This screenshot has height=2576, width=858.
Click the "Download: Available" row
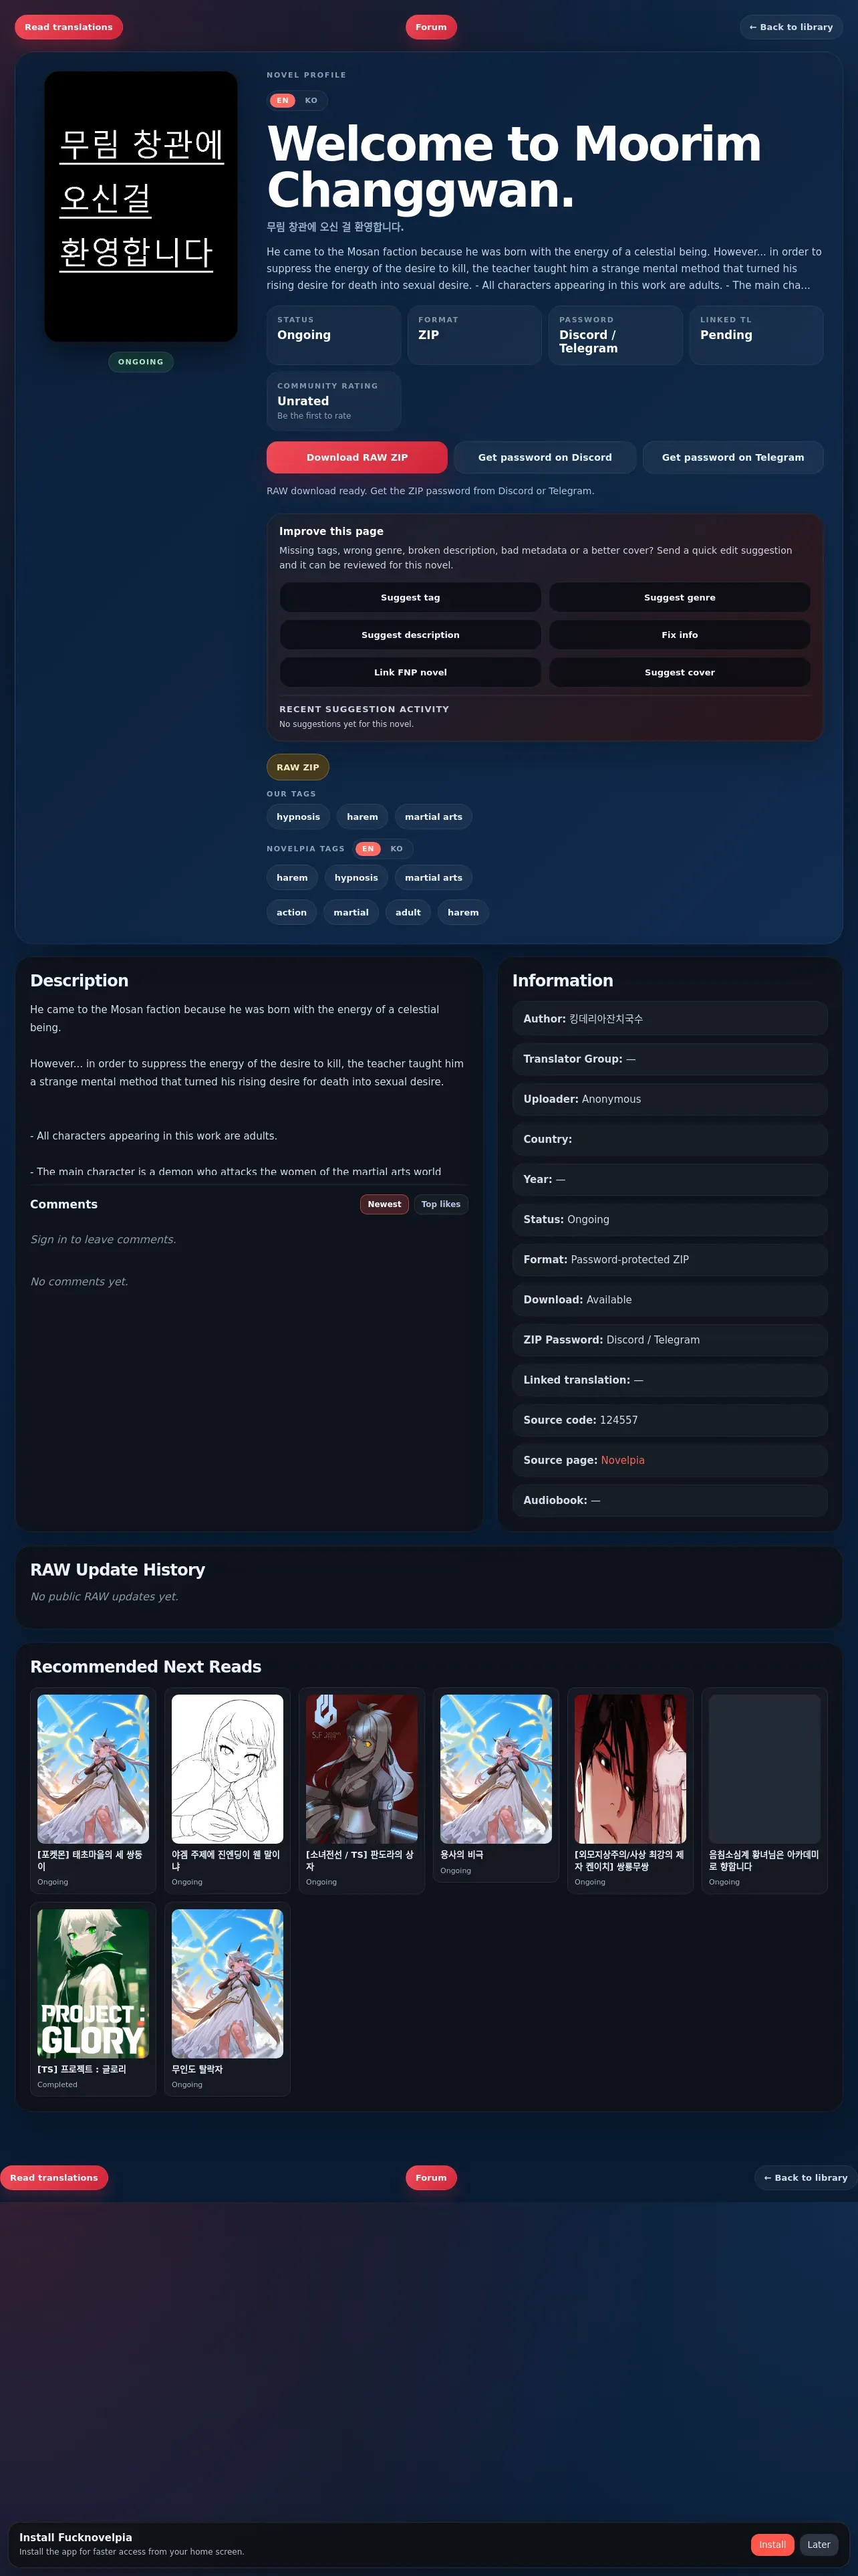[670, 1300]
